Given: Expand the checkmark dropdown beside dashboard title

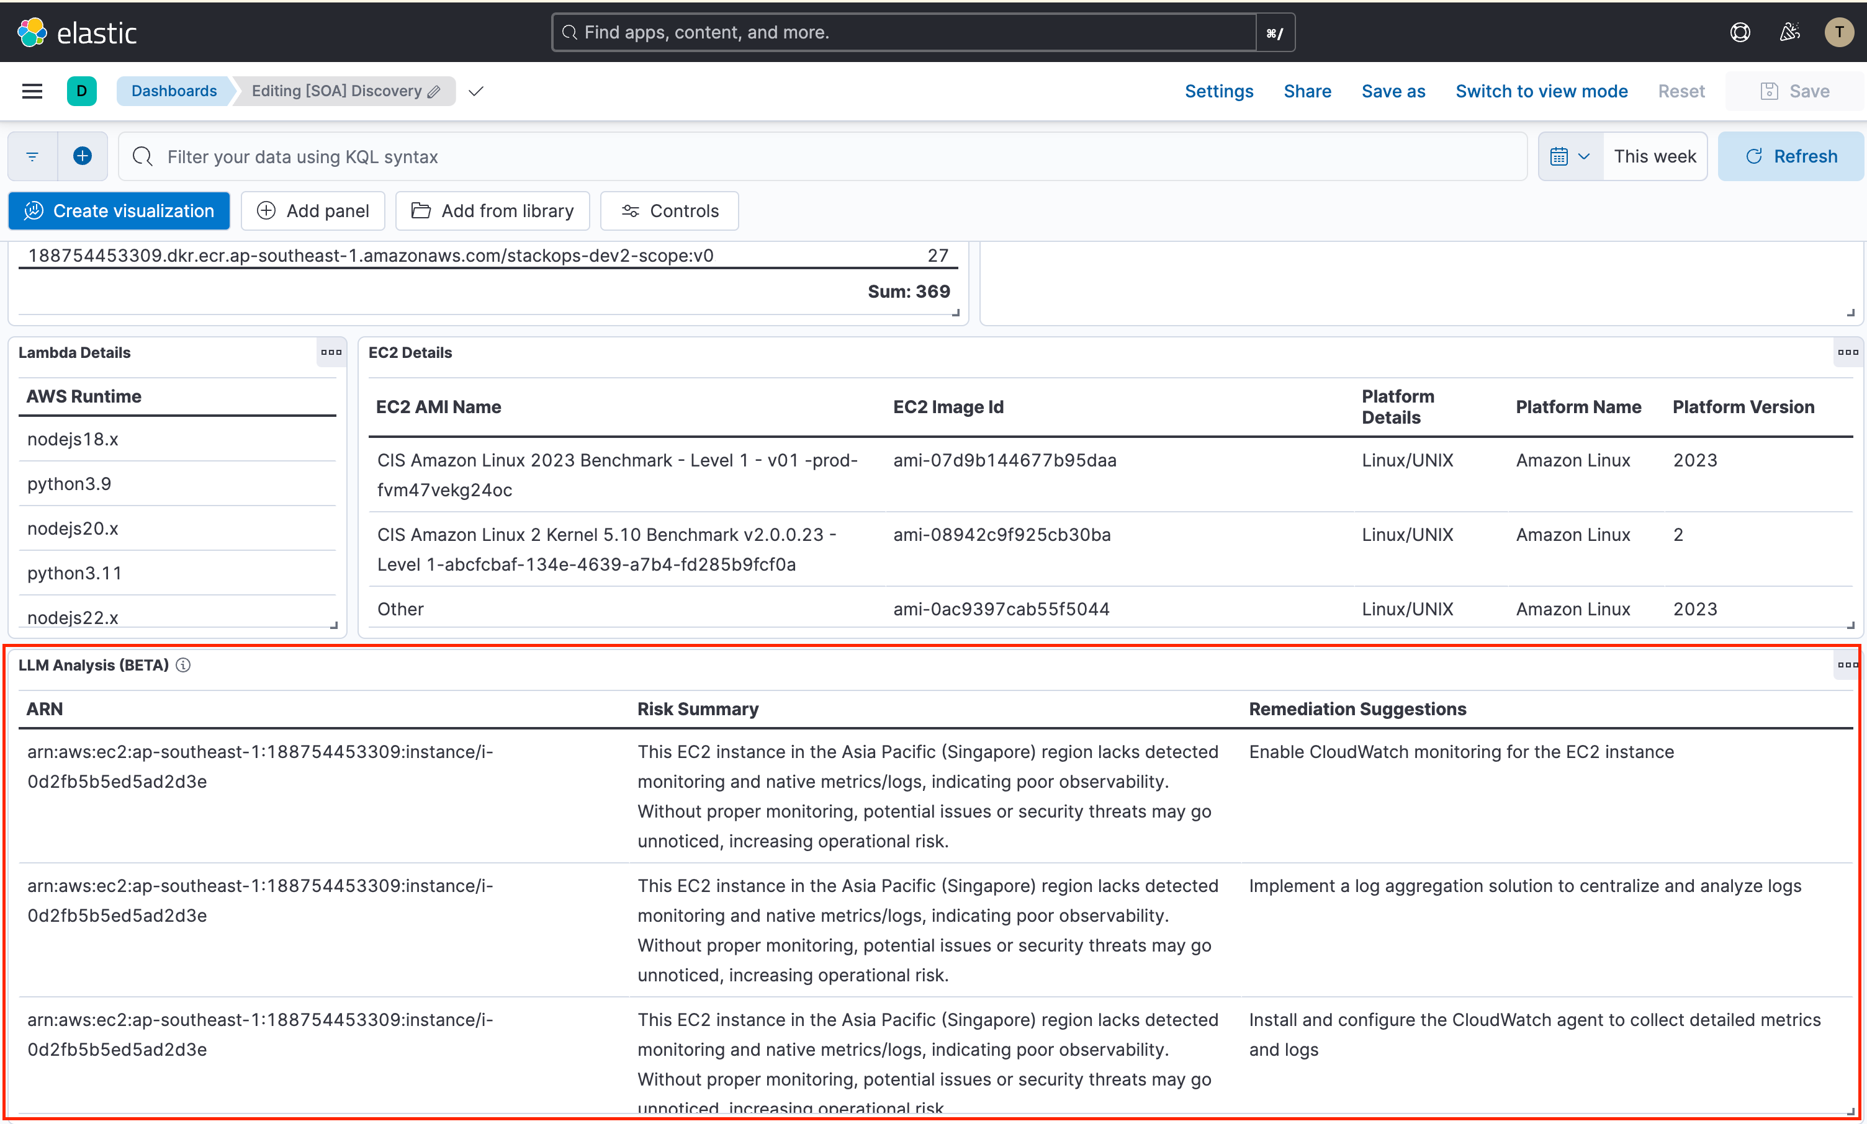Looking at the screenshot, I should coord(476,91).
